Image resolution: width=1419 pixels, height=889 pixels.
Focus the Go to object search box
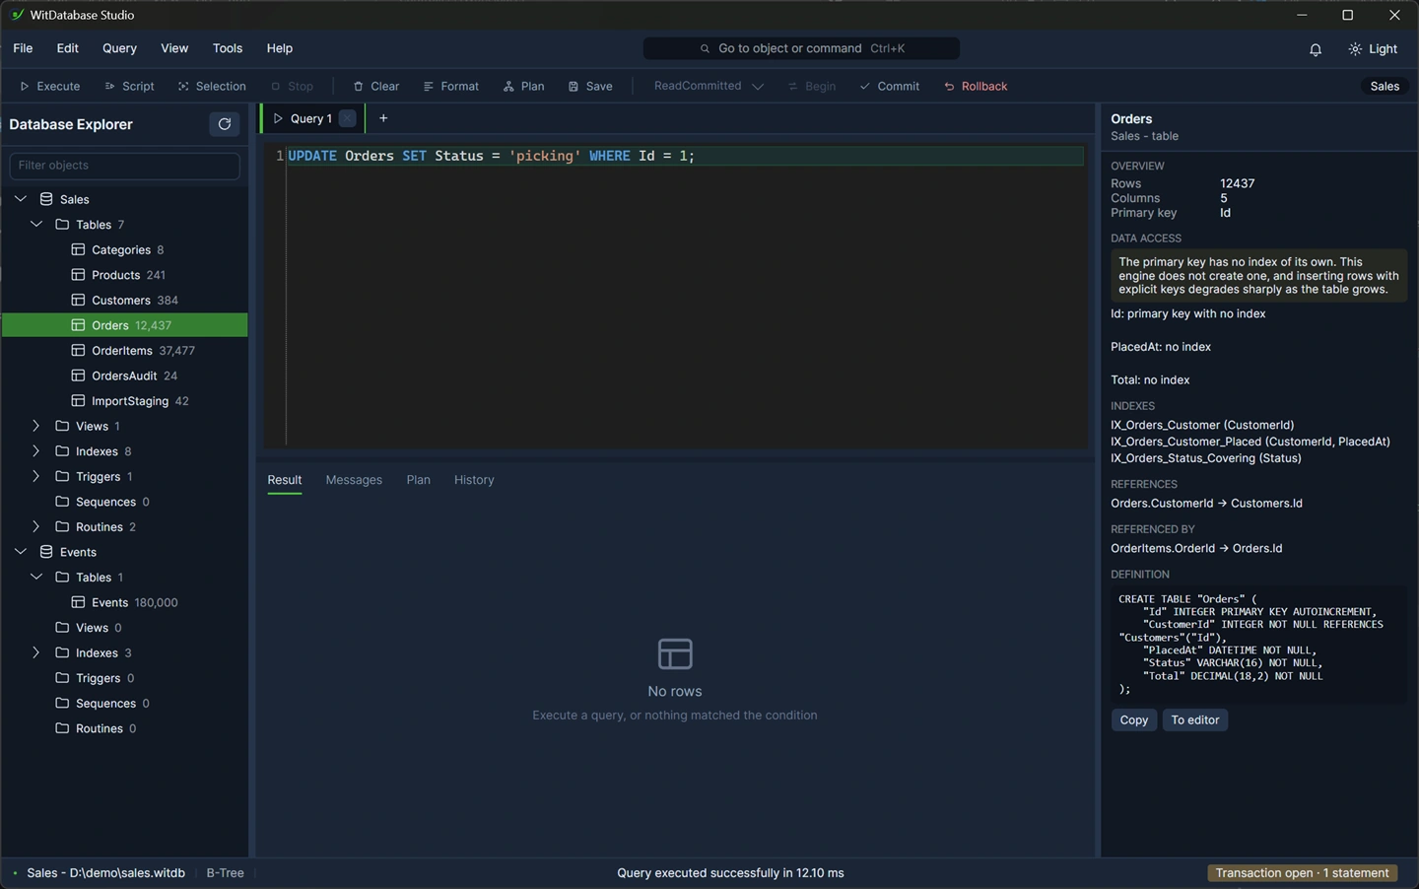pos(801,48)
